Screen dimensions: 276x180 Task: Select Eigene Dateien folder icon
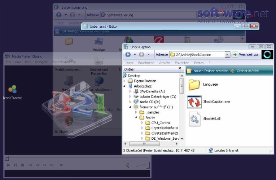pos(130,81)
